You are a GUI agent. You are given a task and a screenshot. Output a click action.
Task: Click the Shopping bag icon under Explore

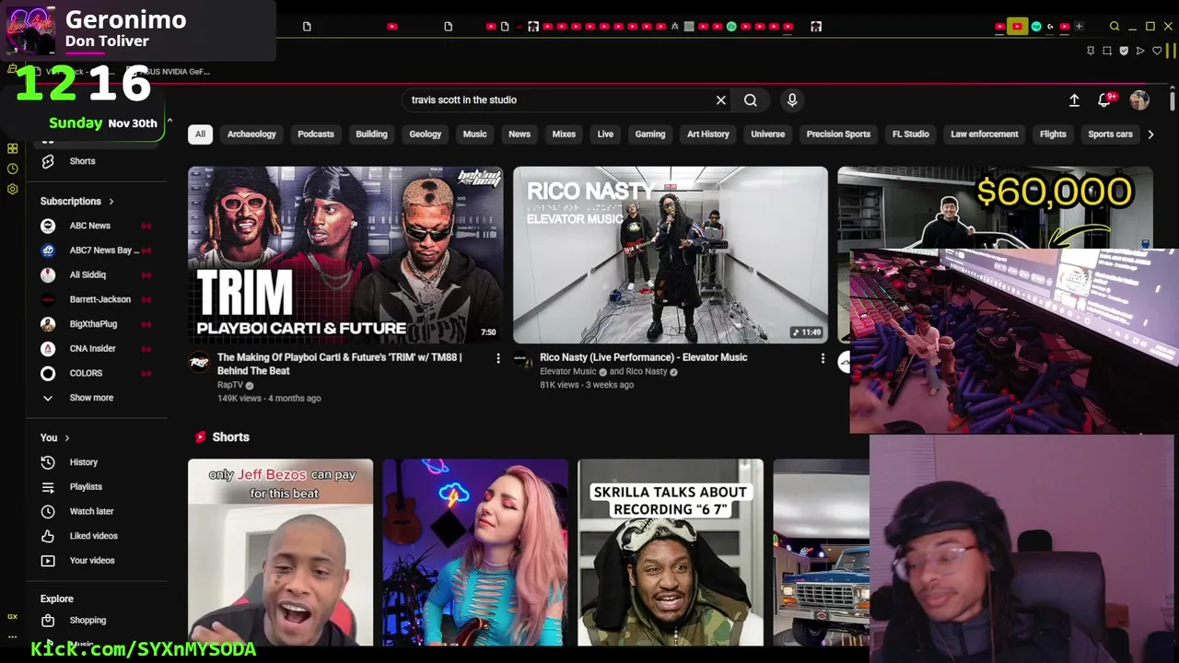click(48, 621)
